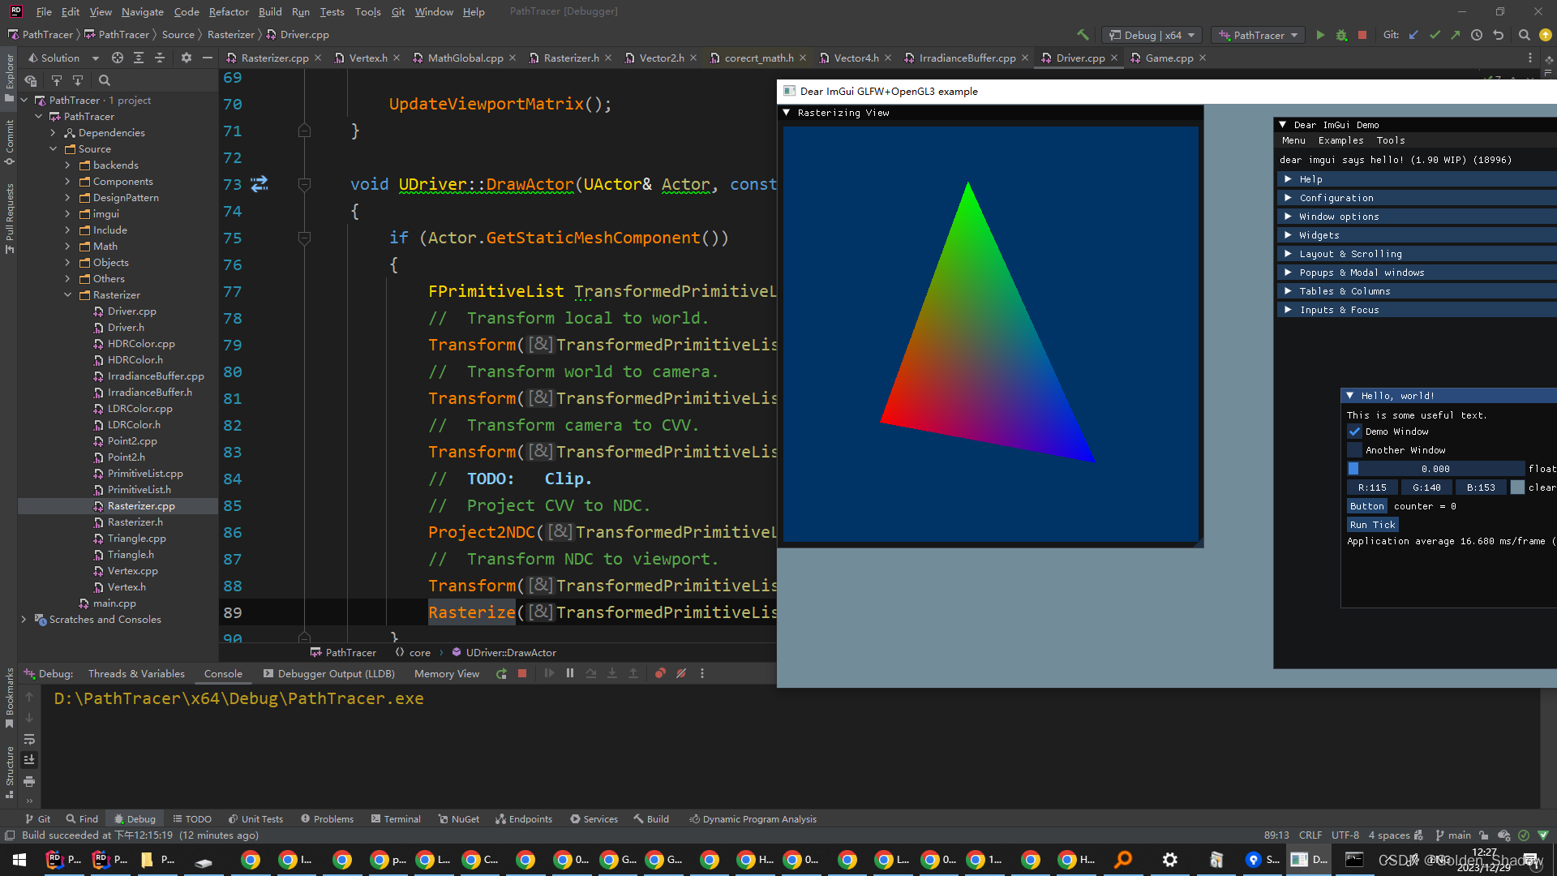Open Git history clock icon
Viewport: 1557px width, 876px height.
pyautogui.click(x=1477, y=35)
